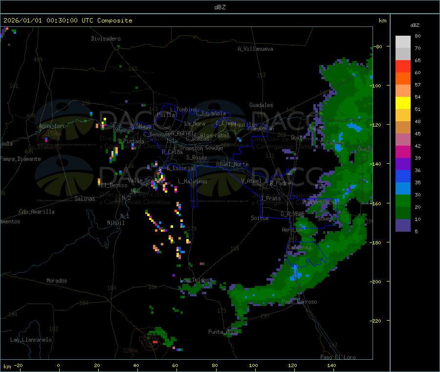Click the '-80' tick on the right axis

click(378, 46)
